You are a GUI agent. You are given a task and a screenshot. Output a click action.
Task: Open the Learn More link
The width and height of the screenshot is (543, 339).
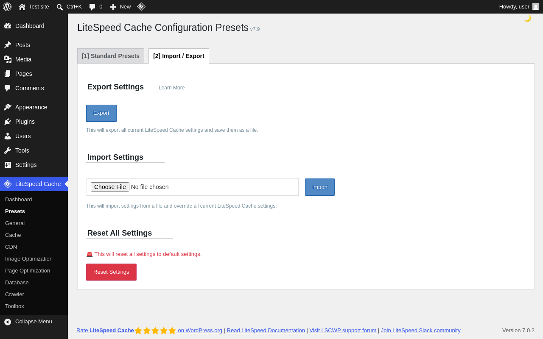click(x=171, y=88)
